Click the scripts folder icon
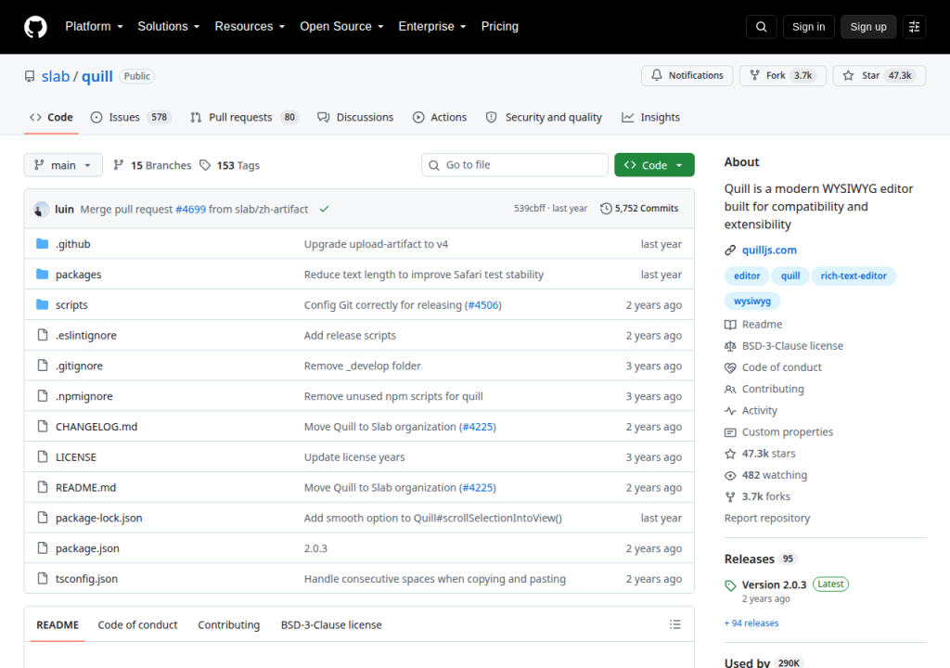This screenshot has width=950, height=668. (x=43, y=304)
